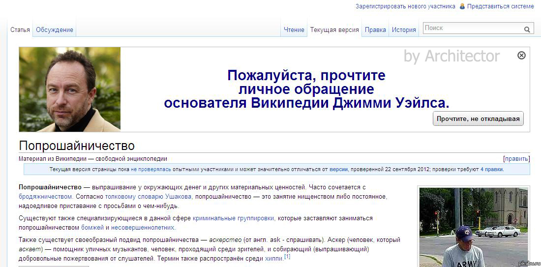Viewport: 541px width, 267px height.
Task: Click the banner appeal headline text
Action: tap(306, 89)
